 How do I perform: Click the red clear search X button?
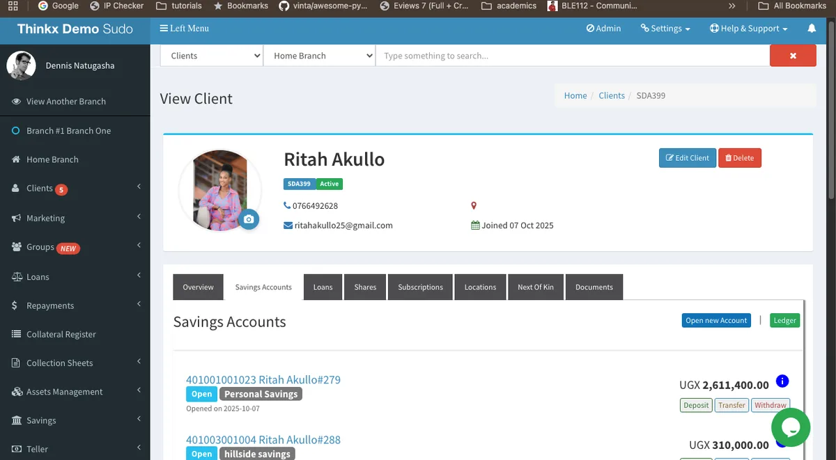click(793, 56)
